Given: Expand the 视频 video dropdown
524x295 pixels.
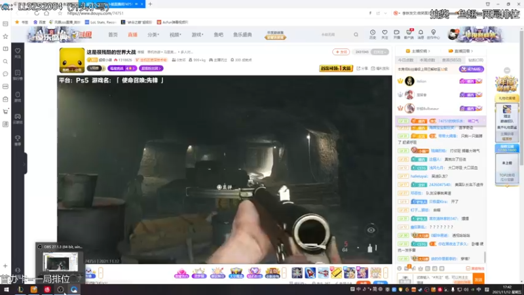Looking at the screenshot, I should click(x=175, y=35).
